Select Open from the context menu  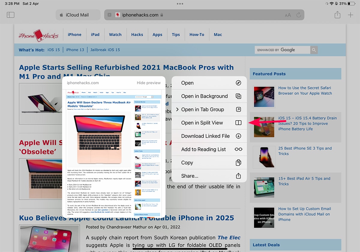(187, 83)
